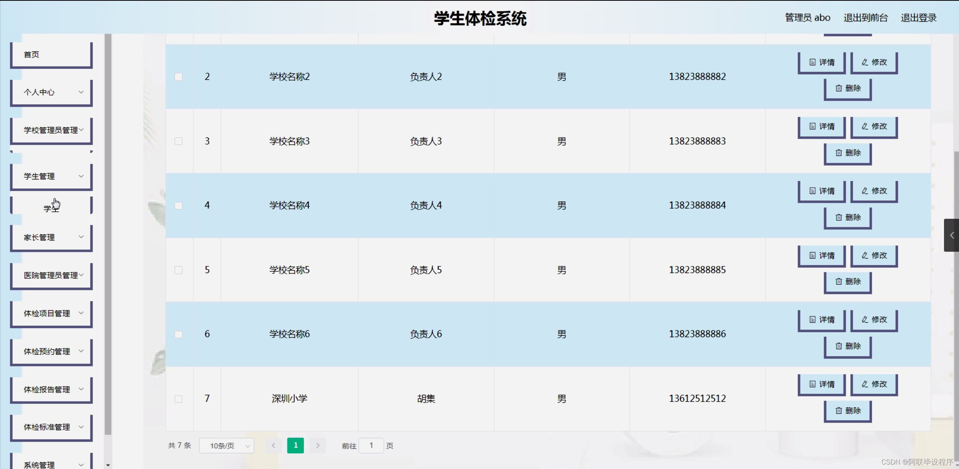The width and height of the screenshot is (959, 469).
Task: Check the checkbox for row 2
Action: click(x=178, y=76)
